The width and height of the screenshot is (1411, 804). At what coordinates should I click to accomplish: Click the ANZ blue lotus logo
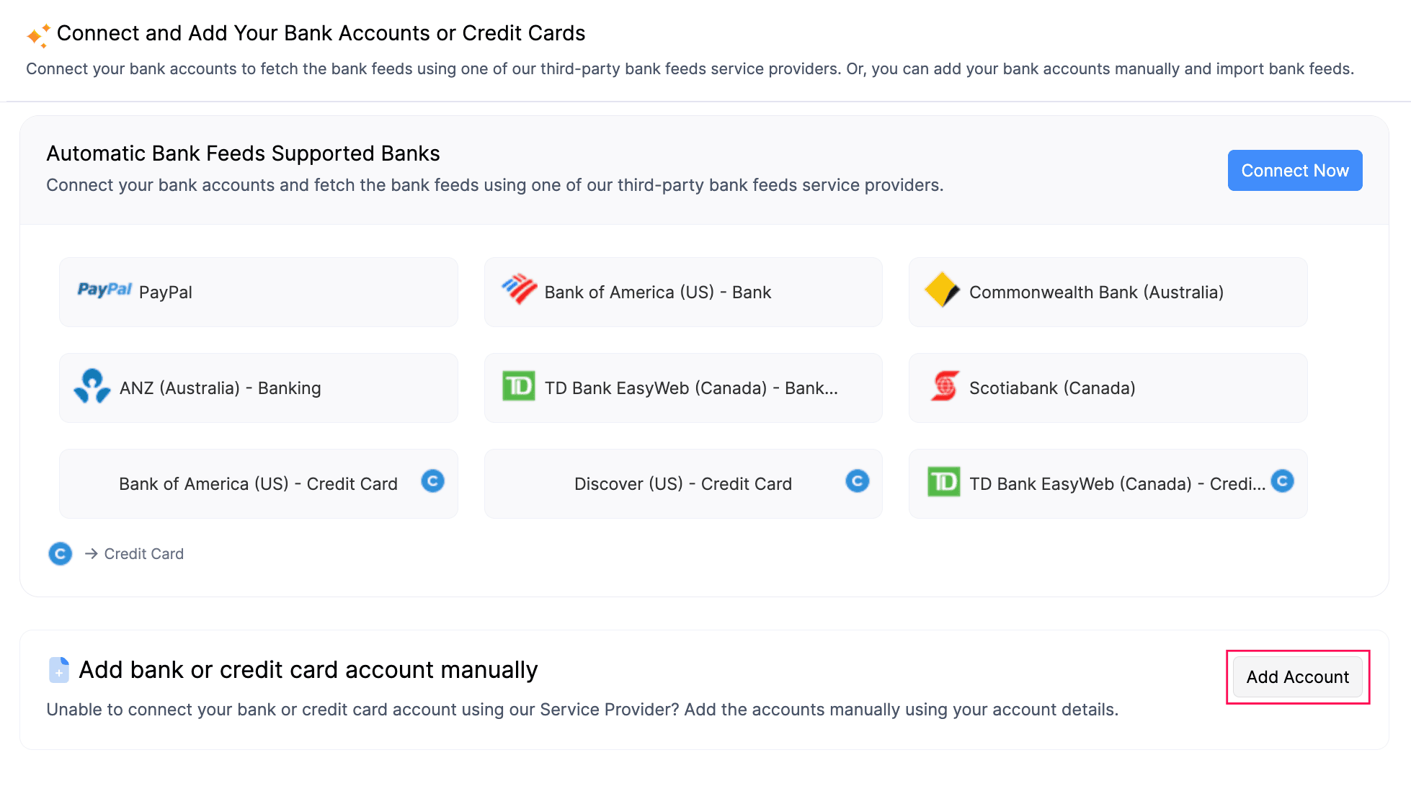point(92,387)
